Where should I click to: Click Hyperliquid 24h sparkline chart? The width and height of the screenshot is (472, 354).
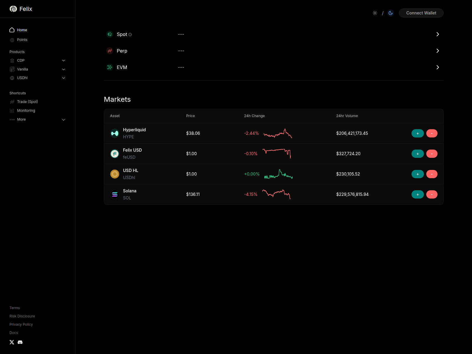278,133
